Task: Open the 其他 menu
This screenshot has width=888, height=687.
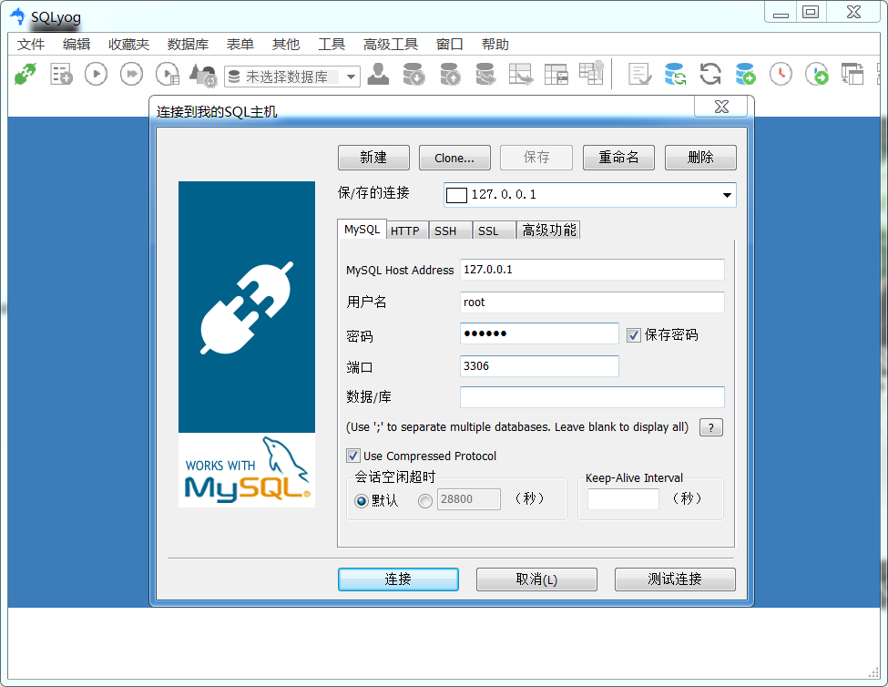Action: [x=285, y=44]
